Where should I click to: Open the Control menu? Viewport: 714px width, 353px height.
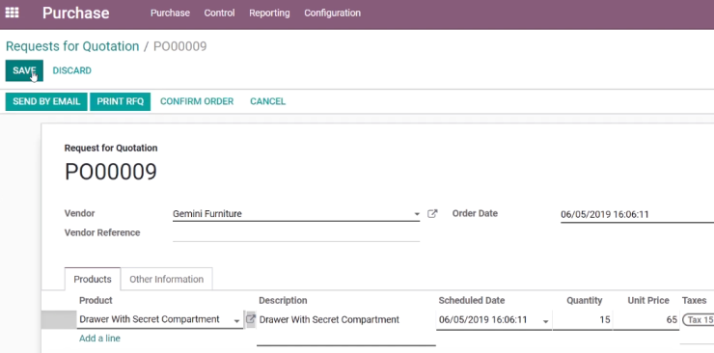pyautogui.click(x=219, y=14)
